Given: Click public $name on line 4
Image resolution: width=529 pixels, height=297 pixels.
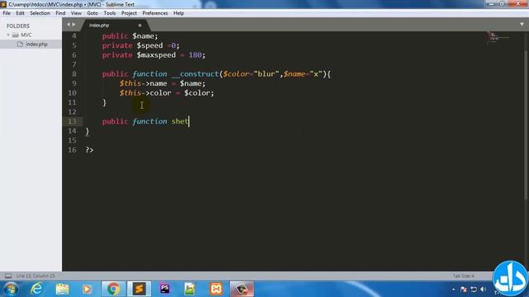Looking at the screenshot, I should coord(130,36).
